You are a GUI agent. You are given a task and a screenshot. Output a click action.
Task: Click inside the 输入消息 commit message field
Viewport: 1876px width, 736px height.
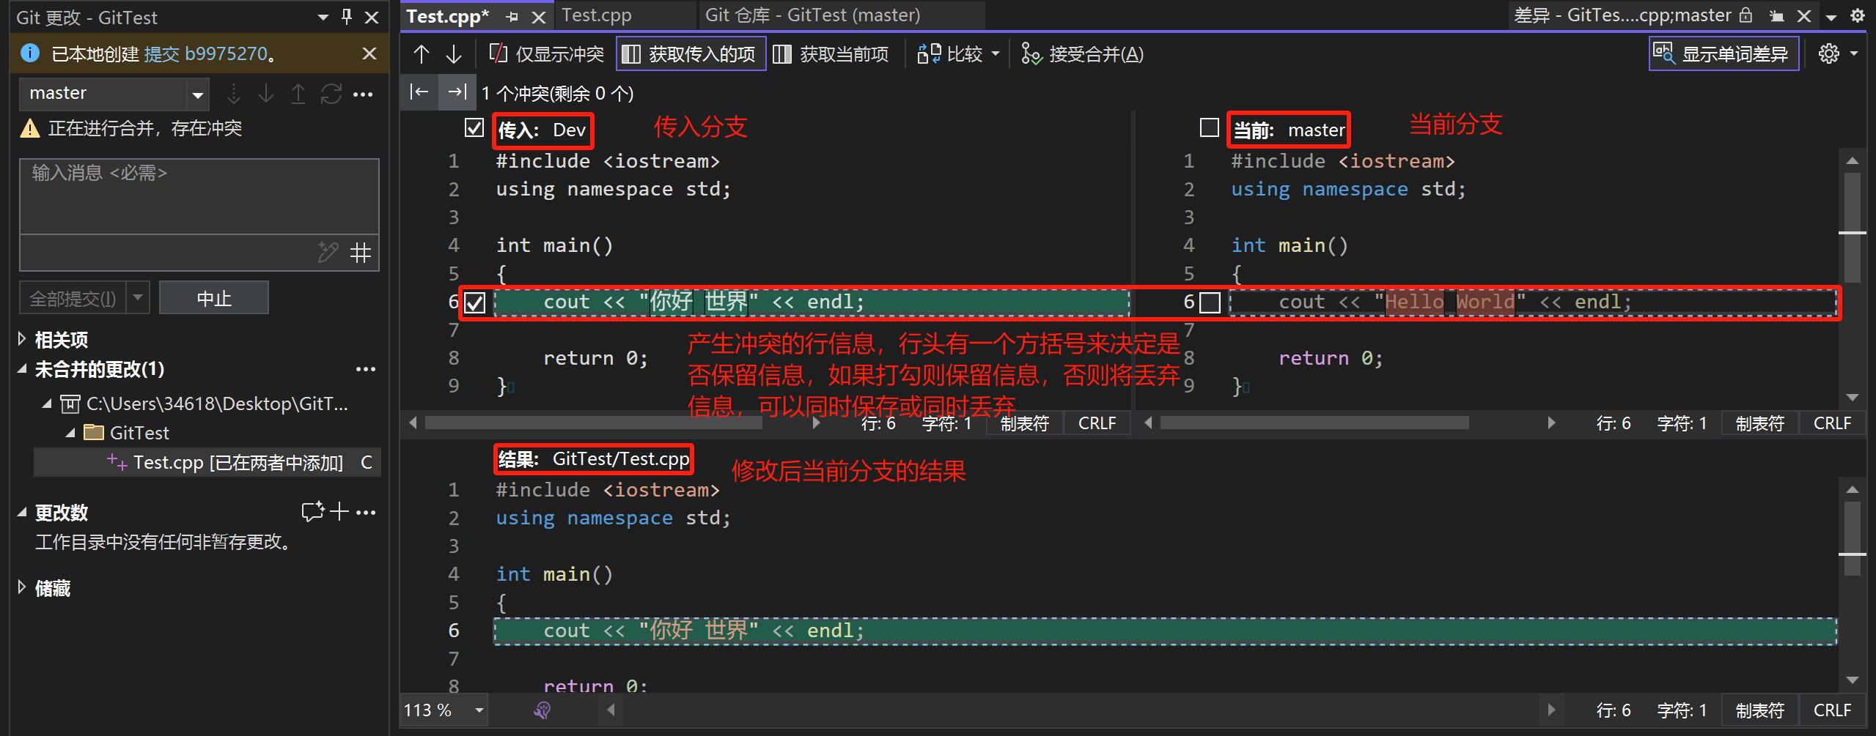198,196
